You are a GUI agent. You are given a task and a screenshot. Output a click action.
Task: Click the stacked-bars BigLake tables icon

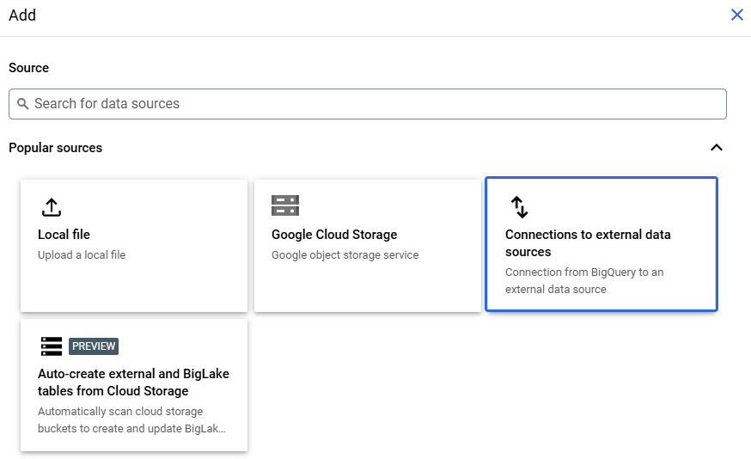[x=52, y=346]
